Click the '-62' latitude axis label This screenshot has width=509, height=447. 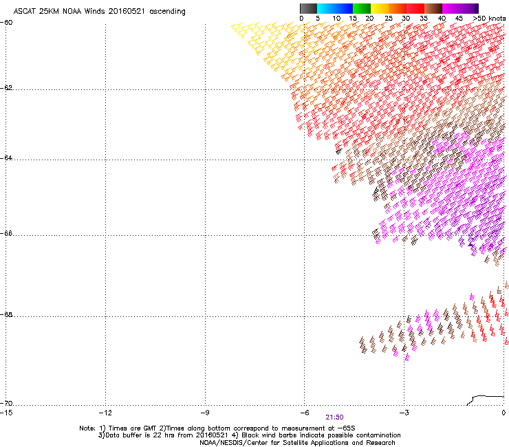[x=6, y=88]
